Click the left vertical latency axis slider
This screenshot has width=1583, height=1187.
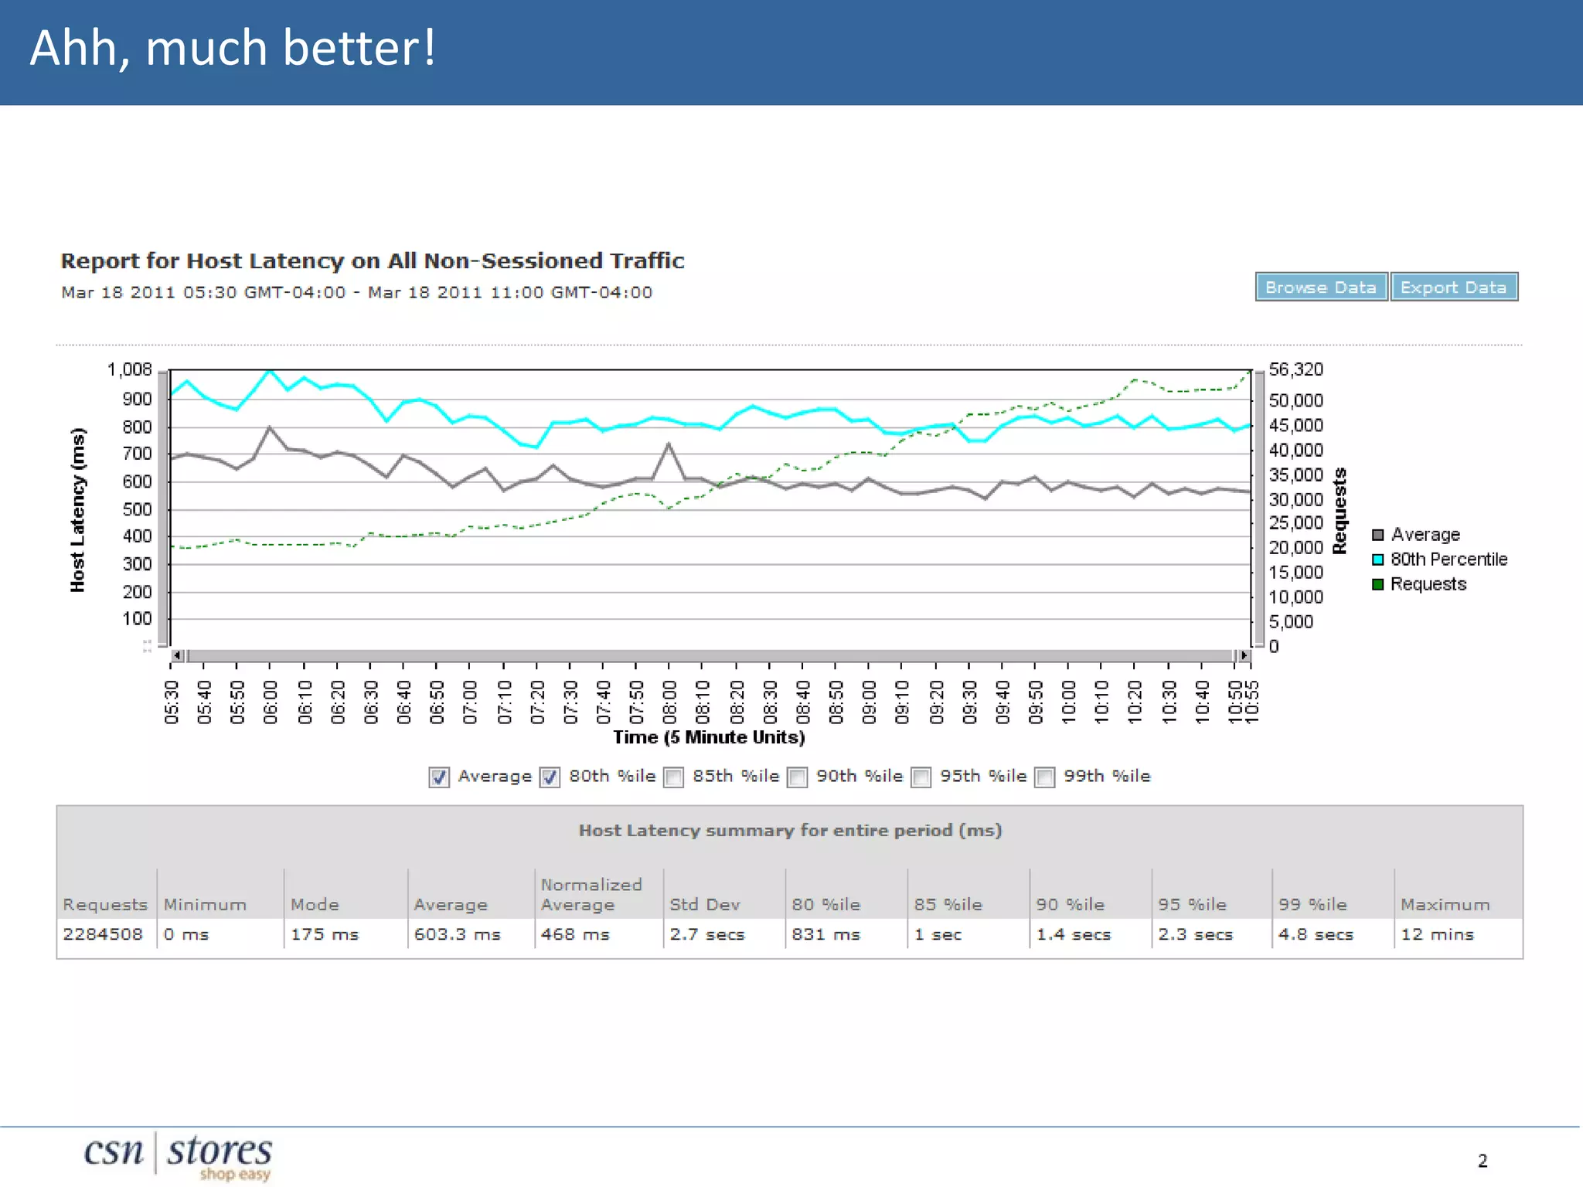tap(163, 508)
